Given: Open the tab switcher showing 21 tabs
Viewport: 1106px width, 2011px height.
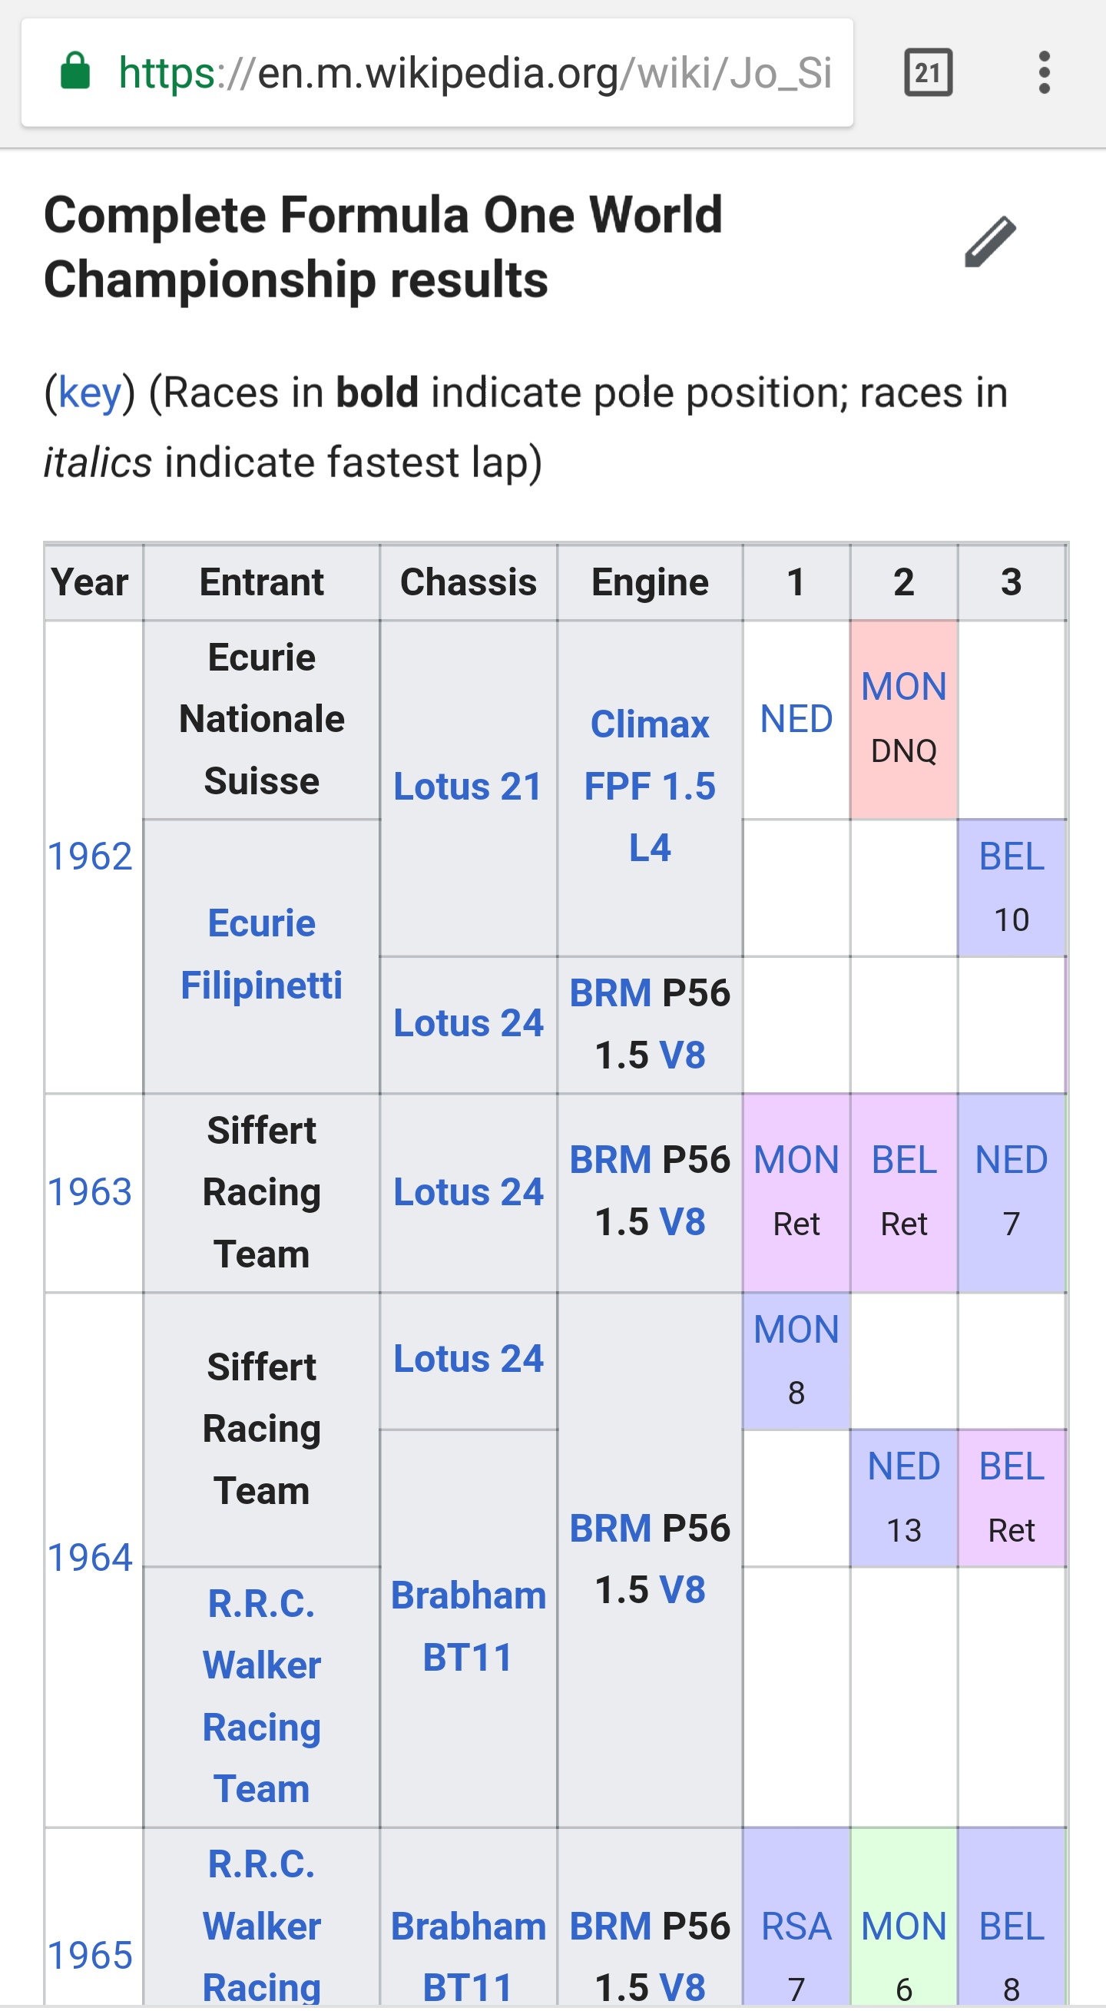Looking at the screenshot, I should (927, 73).
